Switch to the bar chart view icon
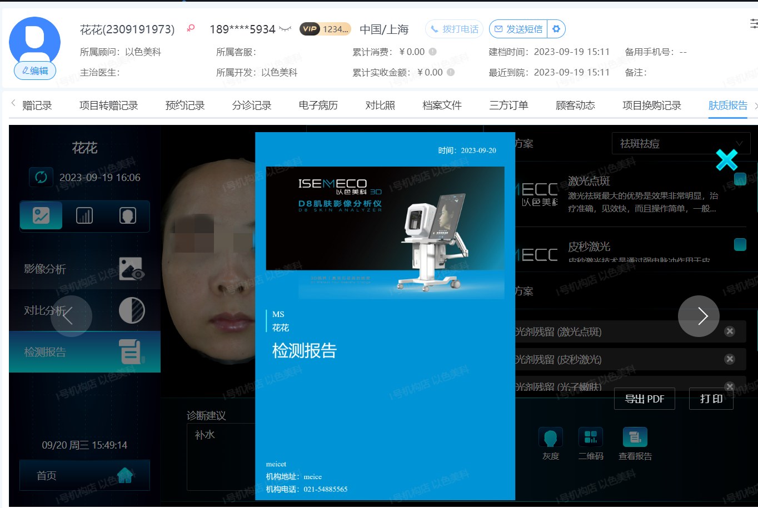The height and width of the screenshot is (508, 758). [x=84, y=215]
